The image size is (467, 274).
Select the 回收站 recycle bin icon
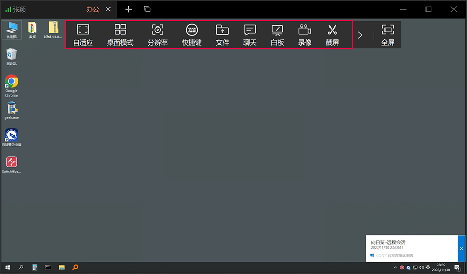(11, 57)
